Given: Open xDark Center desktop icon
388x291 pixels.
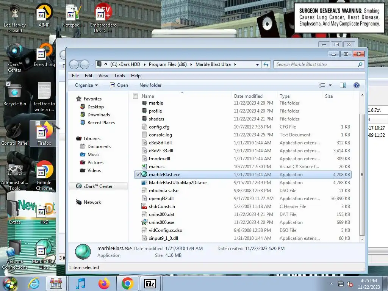Looking at the screenshot, I should 15,58.
